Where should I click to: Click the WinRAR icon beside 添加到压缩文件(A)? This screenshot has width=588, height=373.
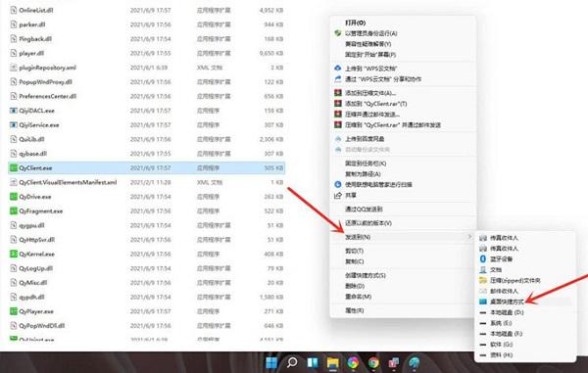[338, 92]
